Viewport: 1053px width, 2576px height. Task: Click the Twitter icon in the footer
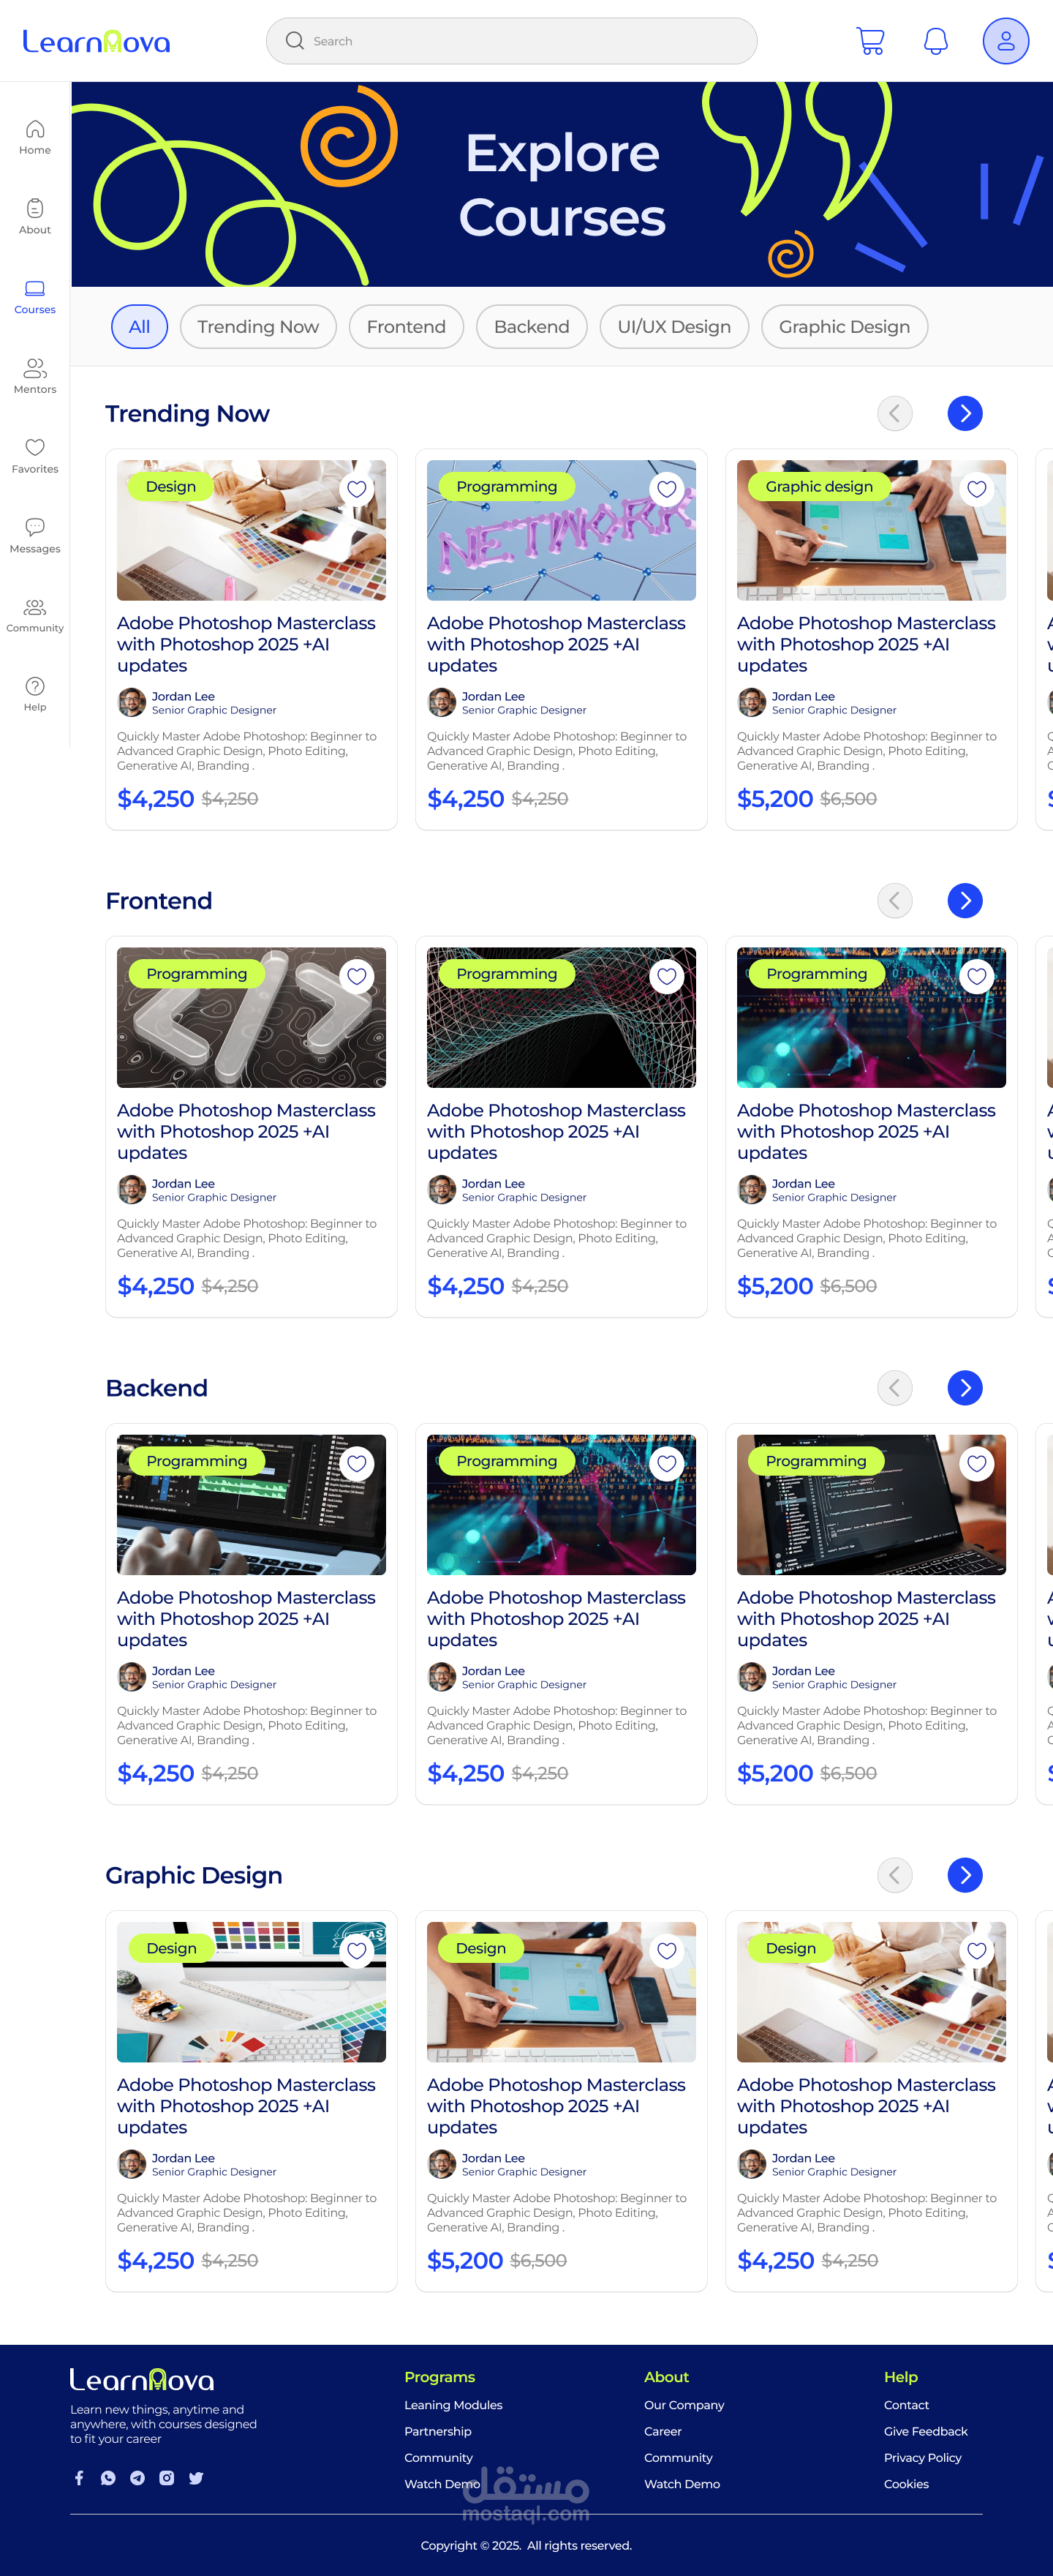(x=196, y=2478)
